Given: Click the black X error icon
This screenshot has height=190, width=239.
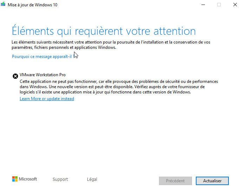Looking at the screenshot, I should (x=15, y=76).
